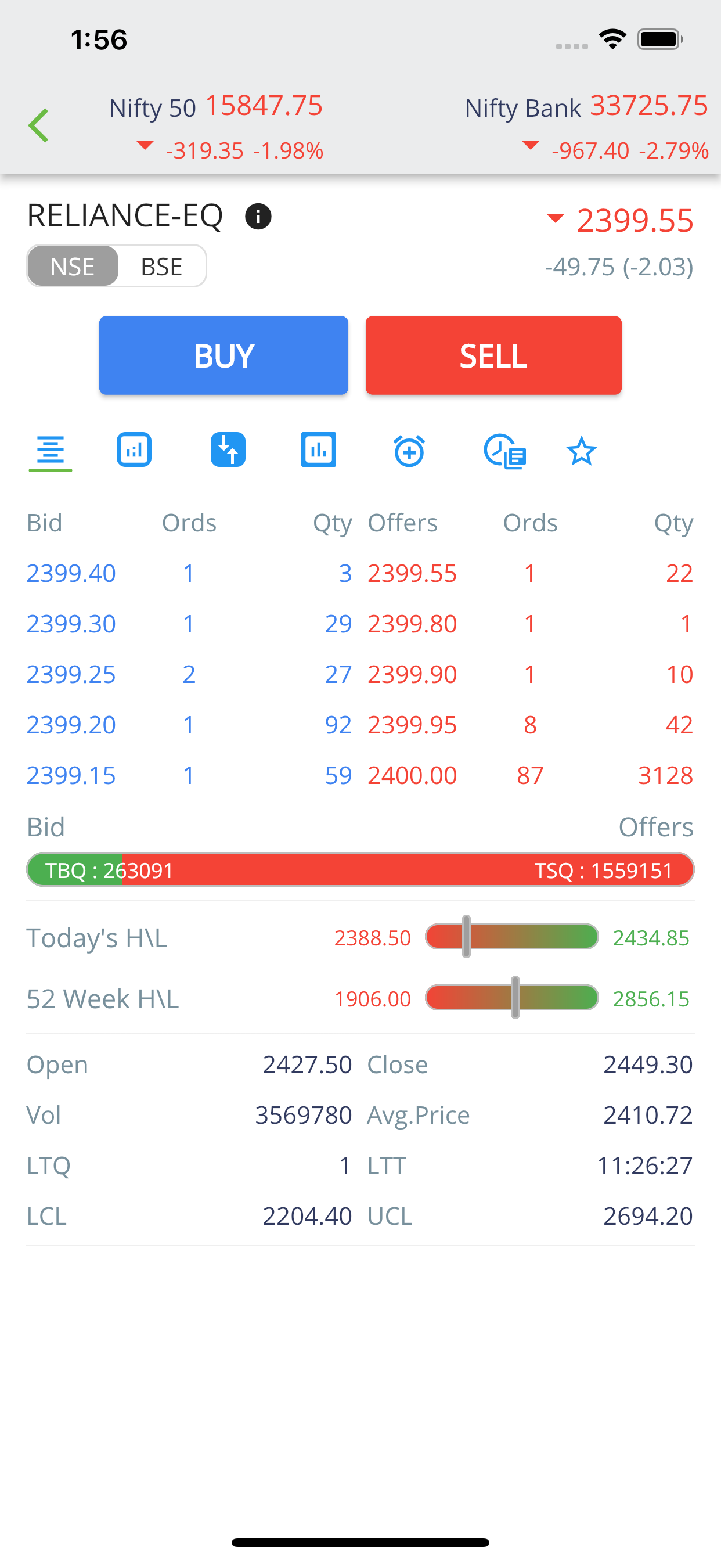Switch exchange to NSE
The width and height of the screenshot is (721, 1561).
[x=73, y=266]
